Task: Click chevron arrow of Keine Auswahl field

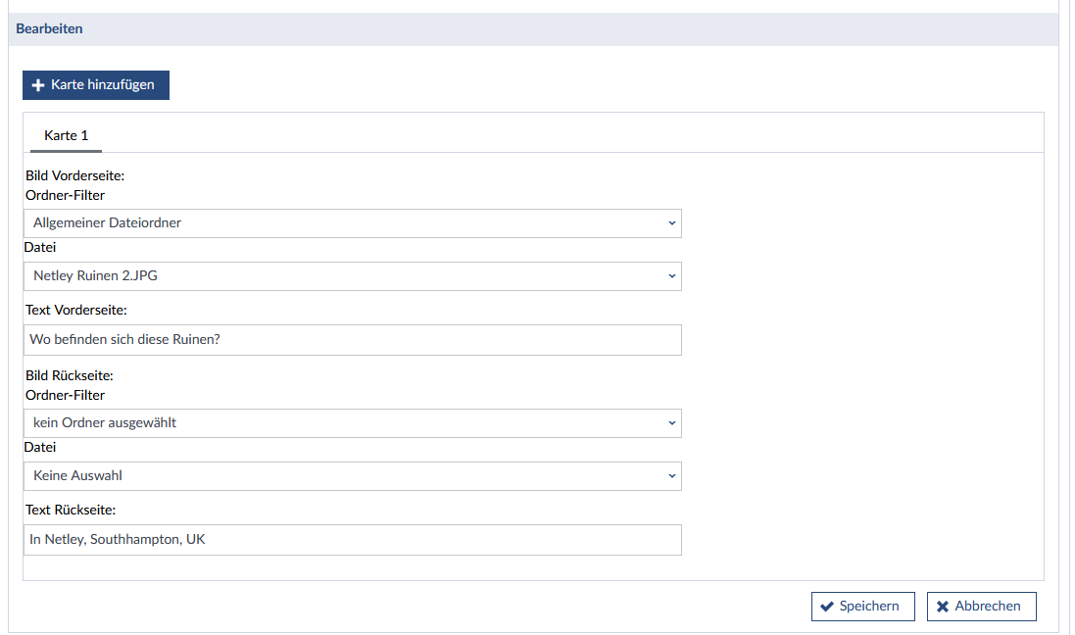Action: [x=671, y=476]
